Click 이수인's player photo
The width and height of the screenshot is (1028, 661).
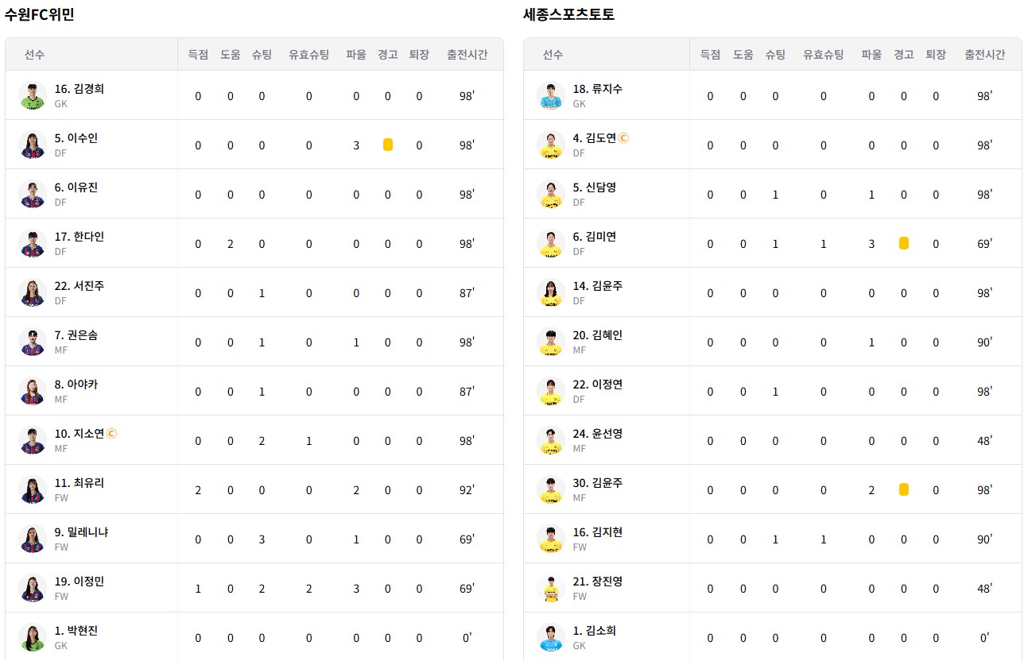coord(33,145)
